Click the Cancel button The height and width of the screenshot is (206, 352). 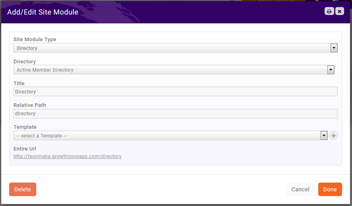click(x=300, y=189)
